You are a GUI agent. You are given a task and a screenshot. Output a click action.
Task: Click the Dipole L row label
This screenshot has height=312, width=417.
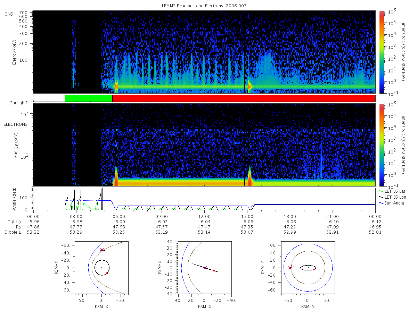[x=13, y=232]
